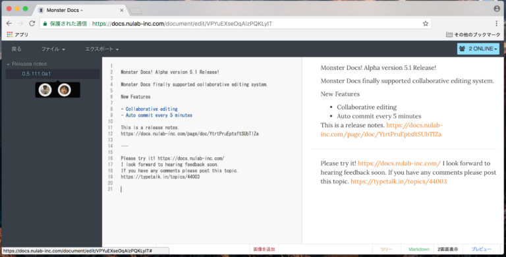506x257 pixels.
Task: Click preview bullet 'Collaborative editing'
Action: [366, 107]
